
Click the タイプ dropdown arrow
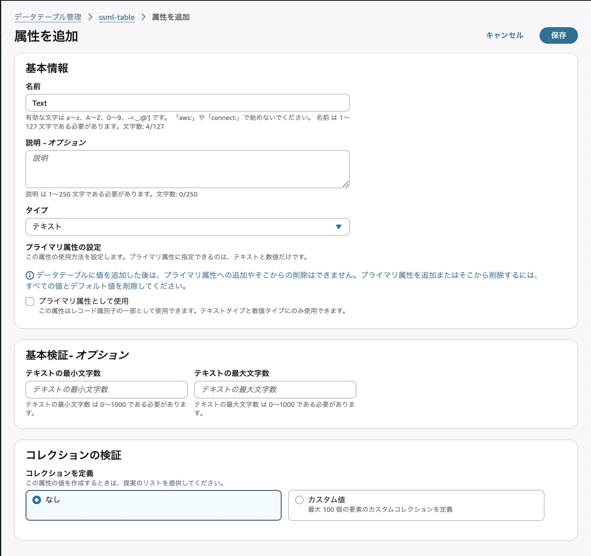pos(339,227)
